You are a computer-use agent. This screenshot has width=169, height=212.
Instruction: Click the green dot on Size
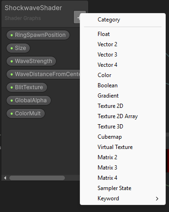(x=12, y=48)
